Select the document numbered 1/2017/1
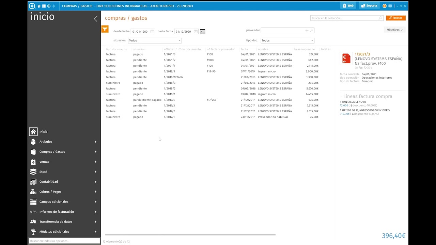436x245 pixels. point(169,117)
